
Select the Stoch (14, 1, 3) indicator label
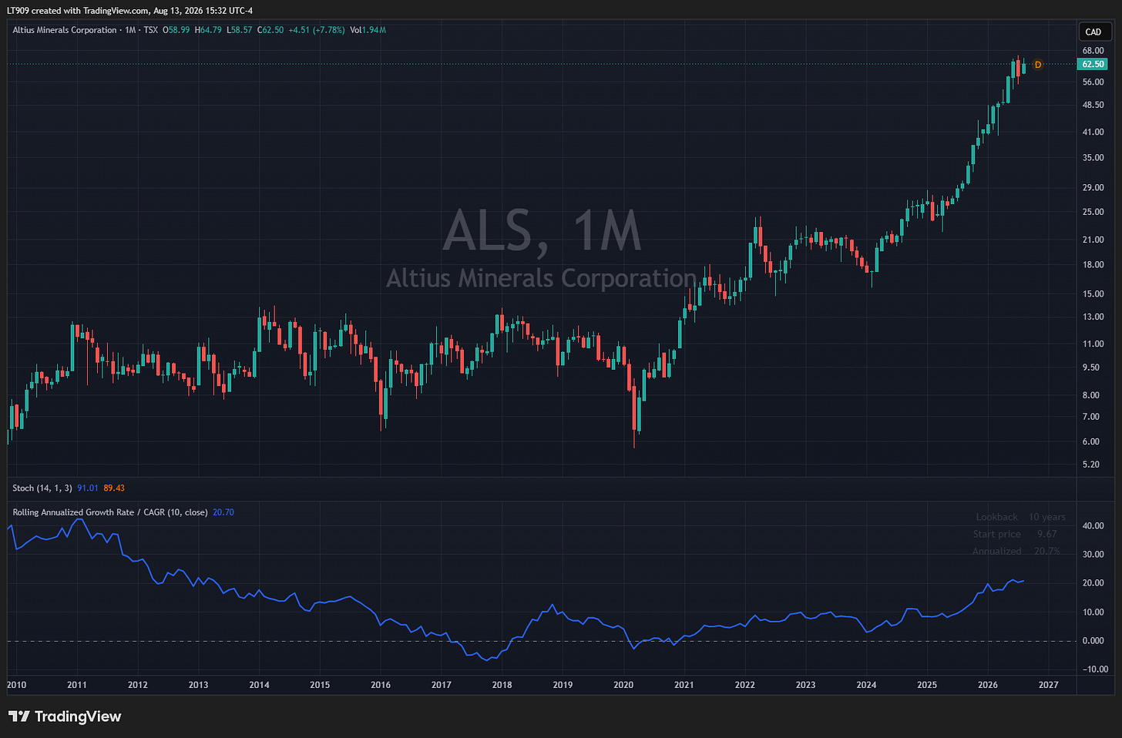point(42,488)
